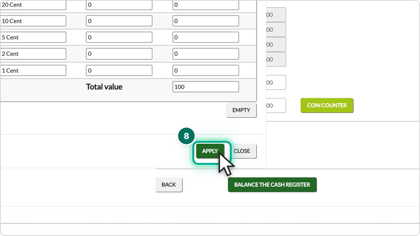Viewport: 420px width, 236px height.
Task: Select the Total value field
Action: click(205, 87)
